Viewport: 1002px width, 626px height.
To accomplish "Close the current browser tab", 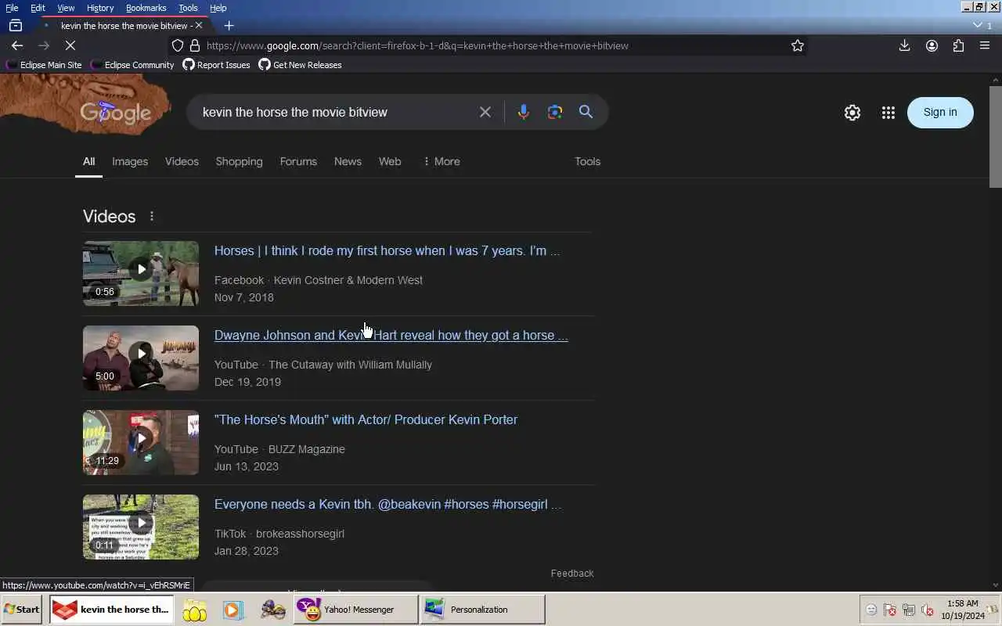I will [x=198, y=25].
